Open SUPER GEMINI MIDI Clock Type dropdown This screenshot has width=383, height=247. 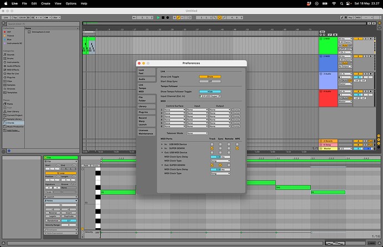pos(220,174)
